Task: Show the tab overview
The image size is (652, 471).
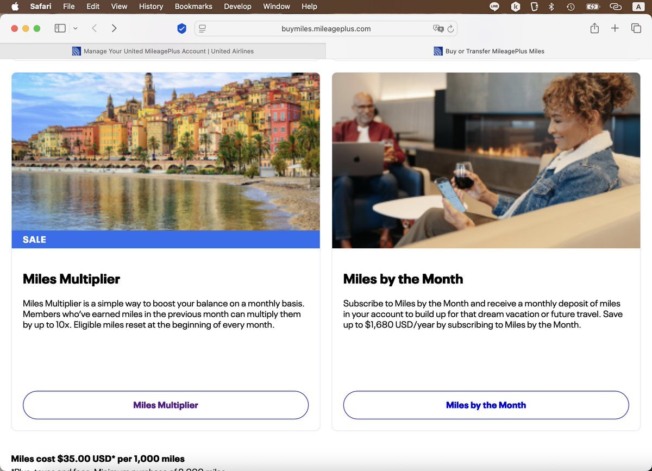Action: pyautogui.click(x=636, y=28)
